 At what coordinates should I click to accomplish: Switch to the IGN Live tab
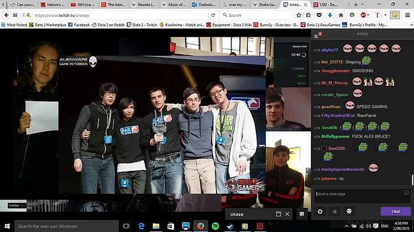pos(83,5)
